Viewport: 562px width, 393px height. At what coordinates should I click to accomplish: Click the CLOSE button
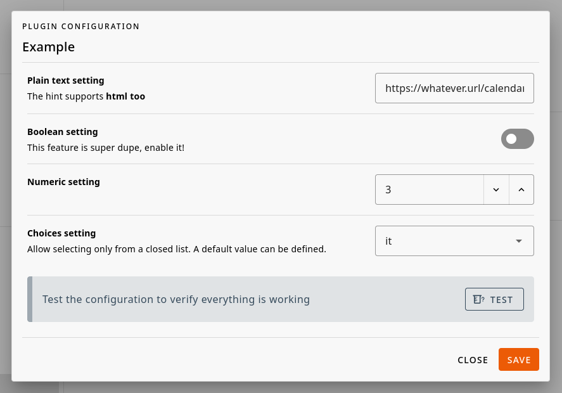pos(473,359)
